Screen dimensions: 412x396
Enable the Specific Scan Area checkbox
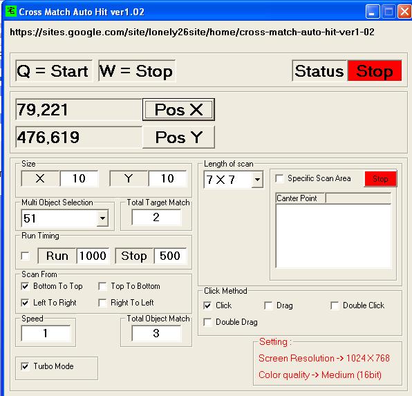click(279, 178)
